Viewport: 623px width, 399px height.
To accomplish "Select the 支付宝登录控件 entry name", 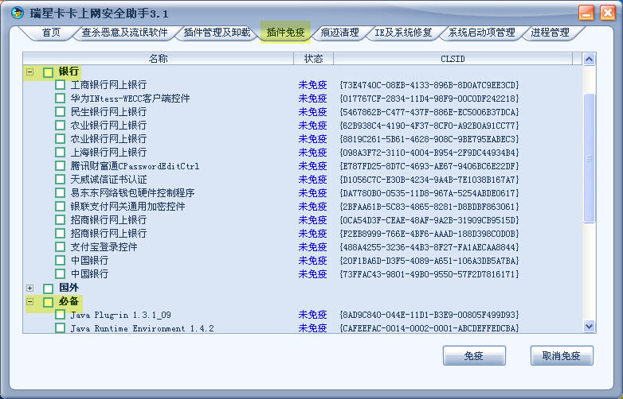I will pyautogui.click(x=104, y=247).
